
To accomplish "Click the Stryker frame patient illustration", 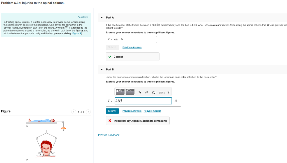I will tap(46, 124).
